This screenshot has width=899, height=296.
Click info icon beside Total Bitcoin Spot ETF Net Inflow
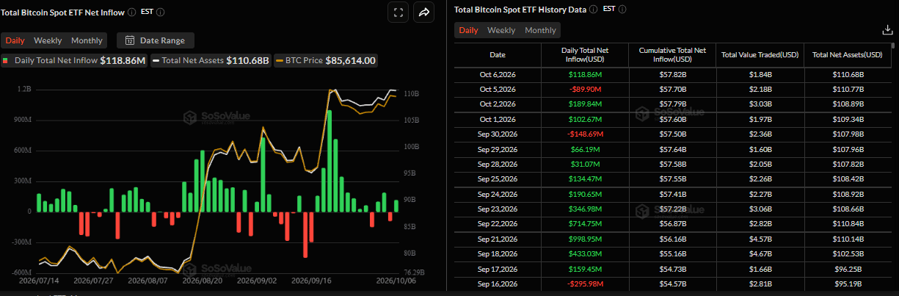coord(131,12)
